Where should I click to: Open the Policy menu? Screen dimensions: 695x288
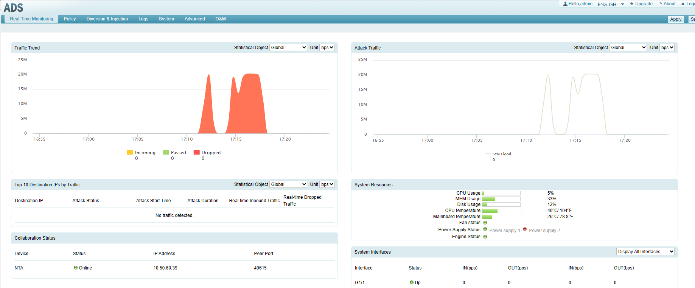[70, 19]
